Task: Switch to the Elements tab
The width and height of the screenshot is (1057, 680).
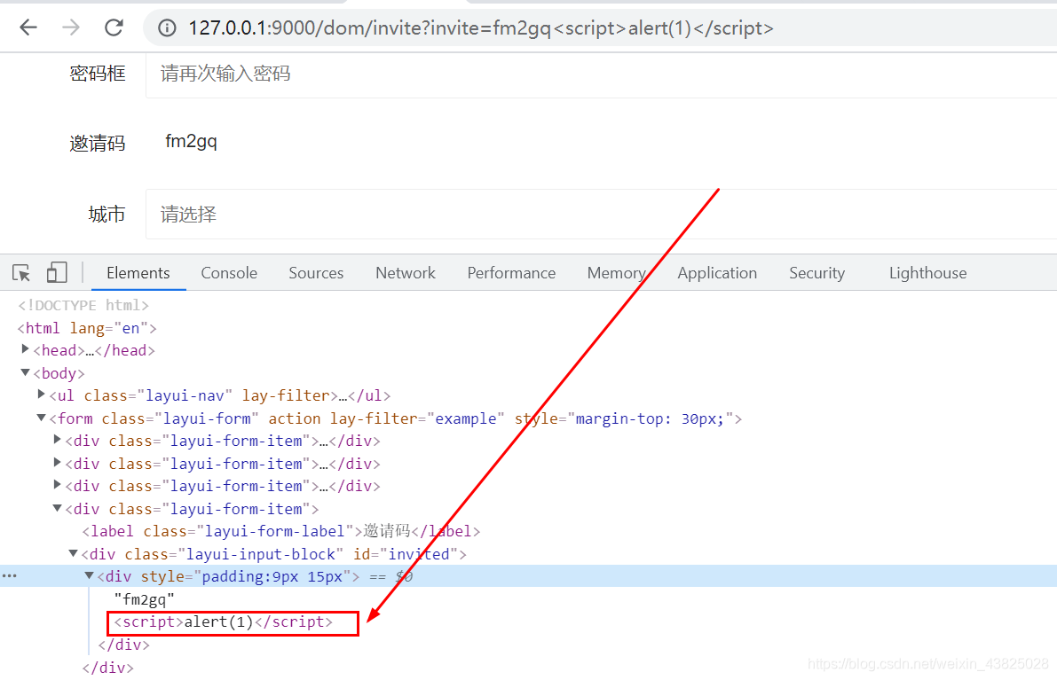Action: tap(138, 273)
